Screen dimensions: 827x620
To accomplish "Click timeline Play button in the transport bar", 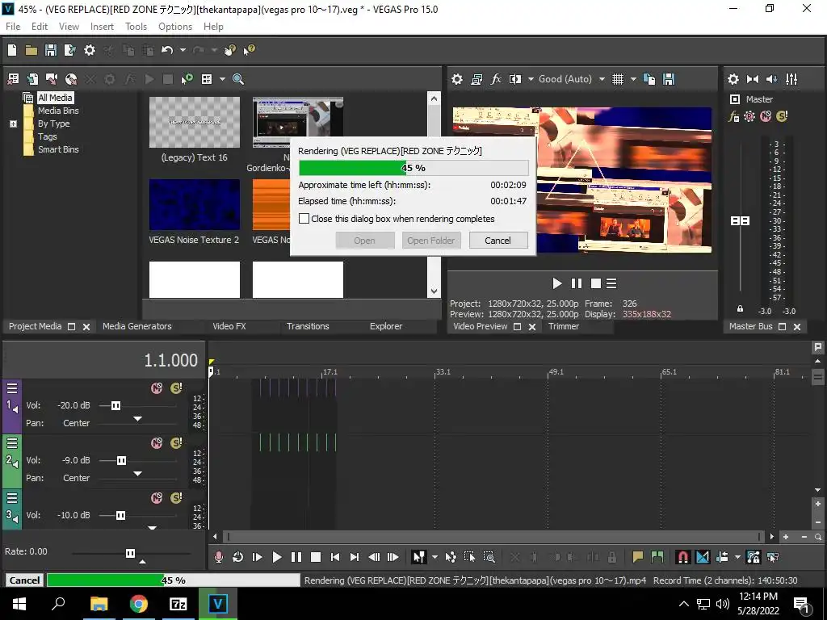I will [x=276, y=557].
